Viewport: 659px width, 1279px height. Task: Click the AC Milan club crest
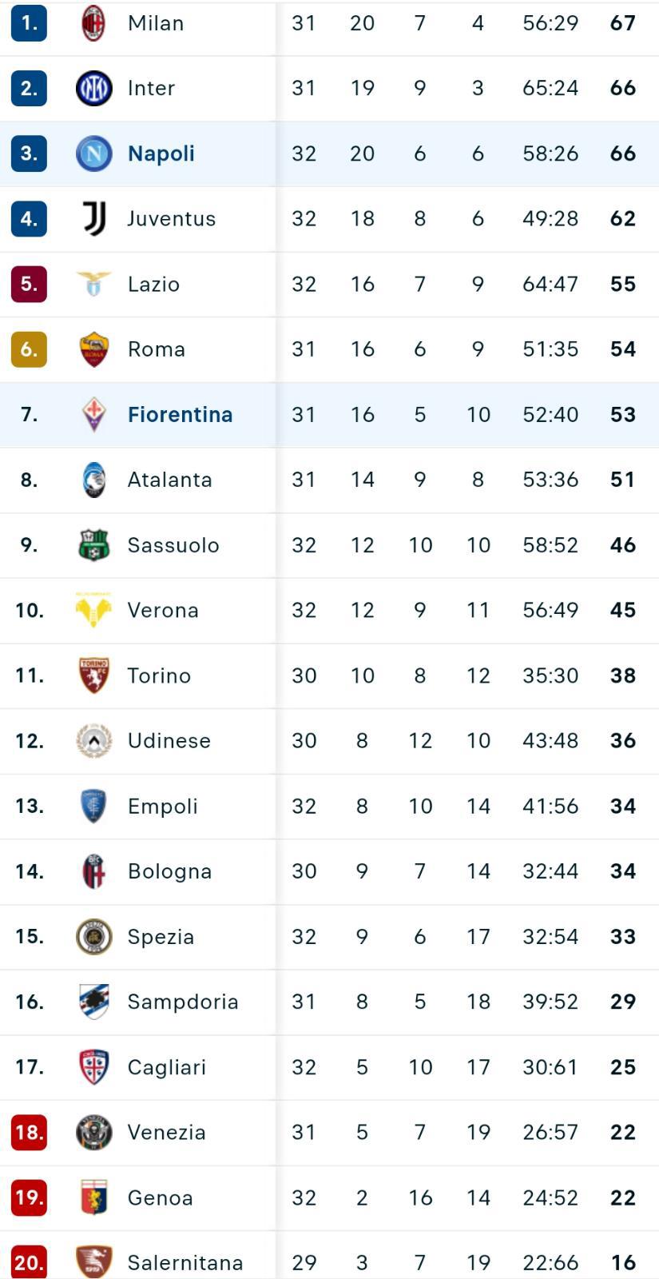93,23
